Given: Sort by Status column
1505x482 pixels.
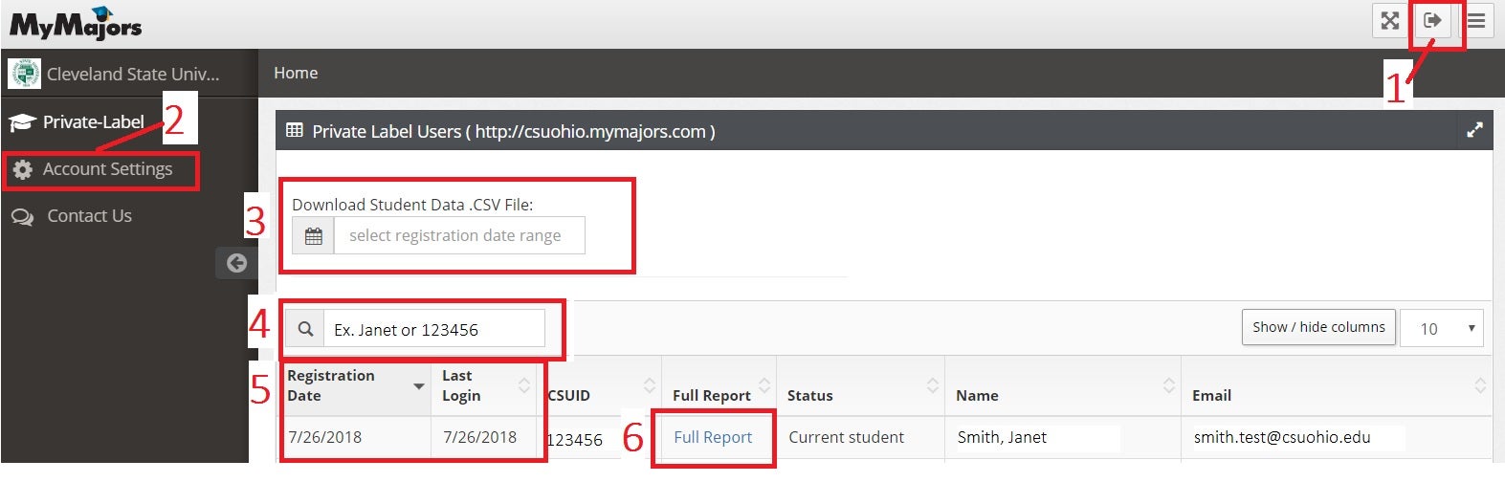Looking at the screenshot, I should (860, 385).
